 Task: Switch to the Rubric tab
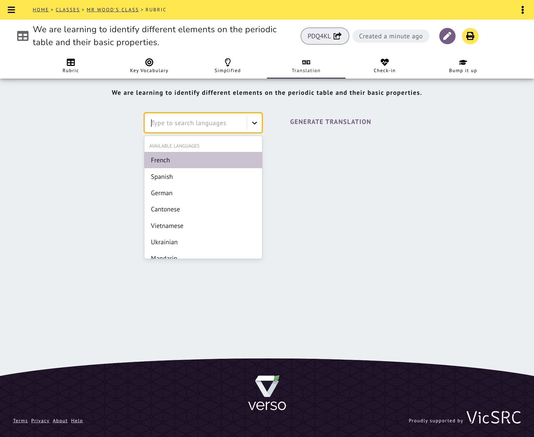click(x=71, y=66)
